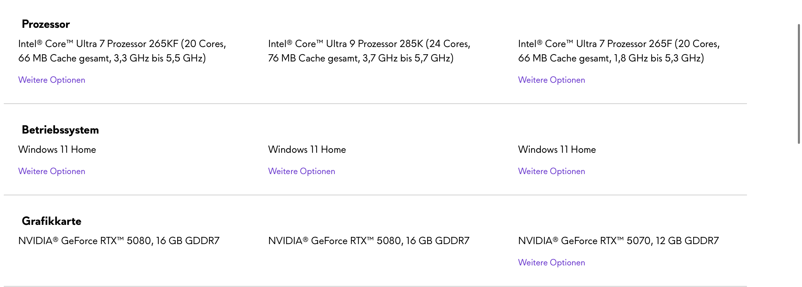Open operating system Weitere Optionen for the 265KF system
Image resolution: width=802 pixels, height=287 pixels.
point(52,171)
